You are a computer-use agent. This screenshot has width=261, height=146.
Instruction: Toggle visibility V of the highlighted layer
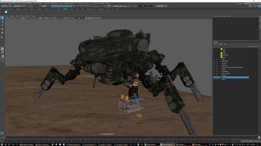(215, 77)
